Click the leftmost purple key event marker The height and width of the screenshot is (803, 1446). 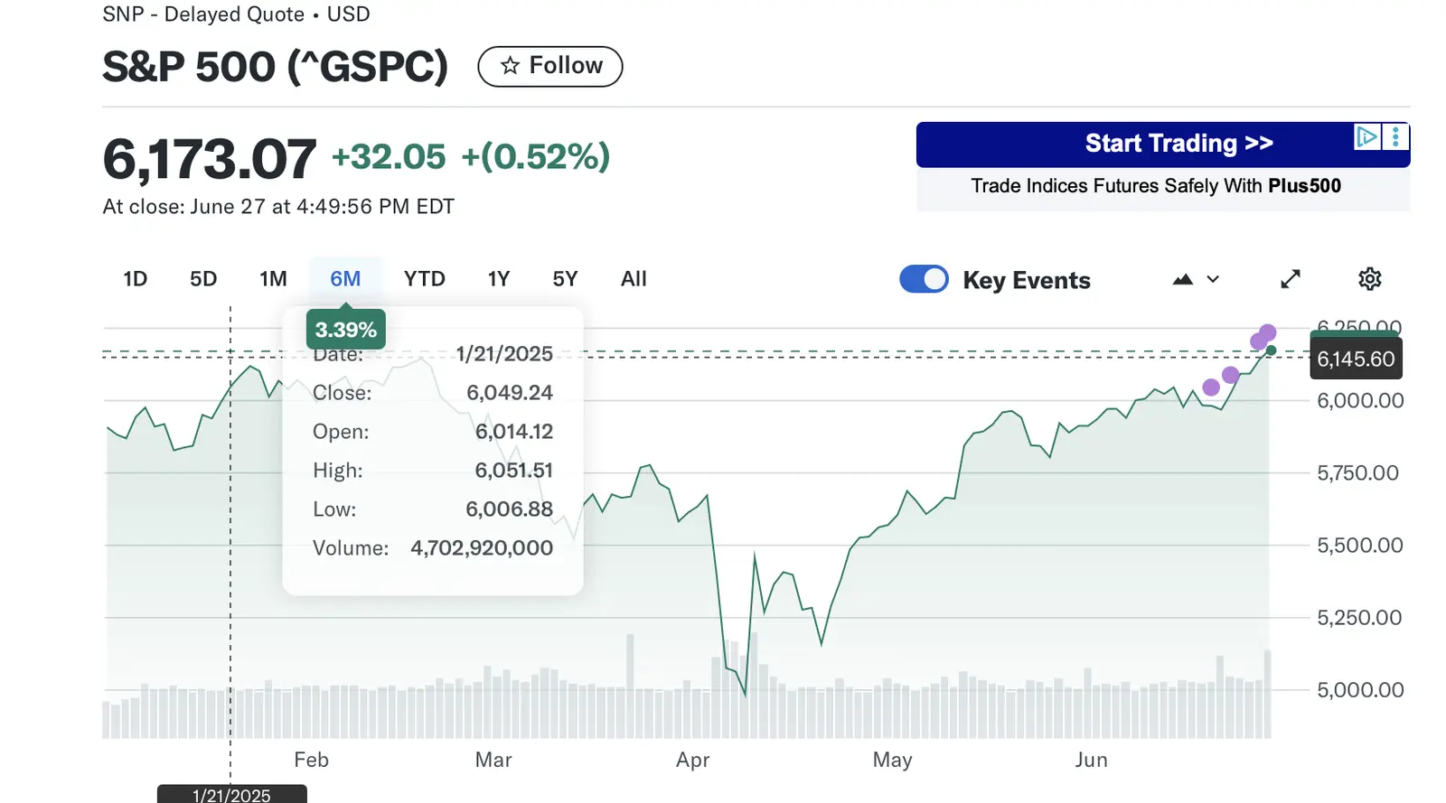click(1211, 387)
